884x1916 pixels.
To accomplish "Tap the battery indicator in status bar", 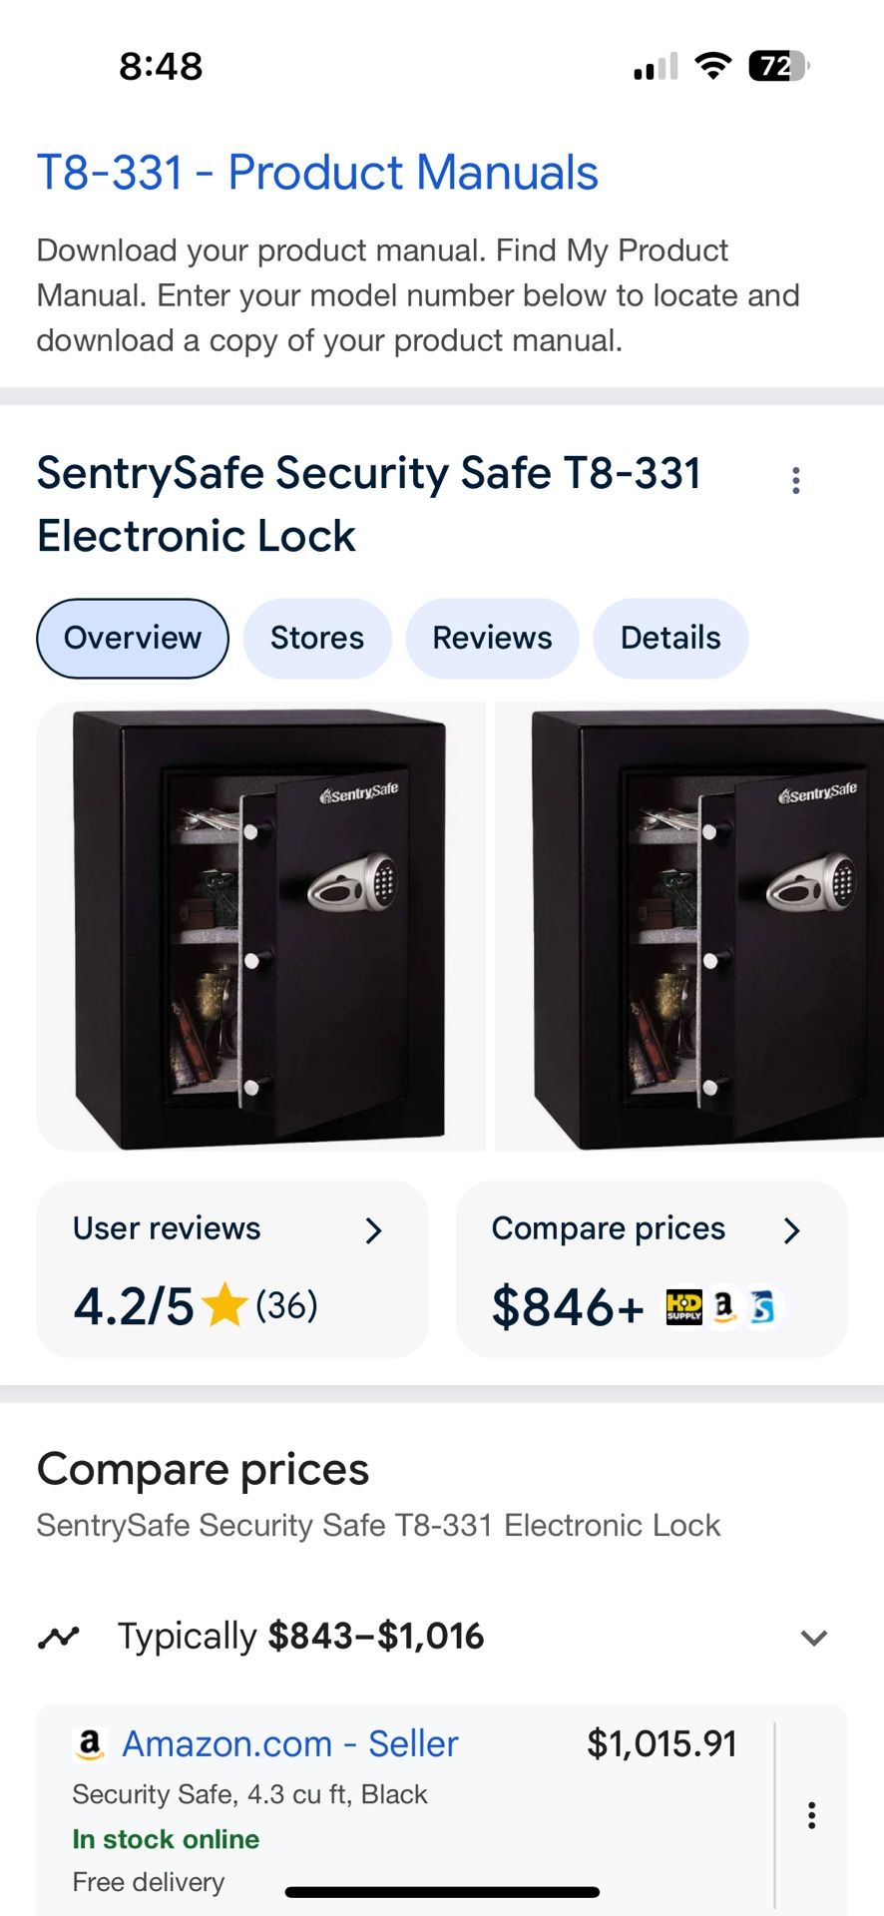I will click(x=778, y=67).
